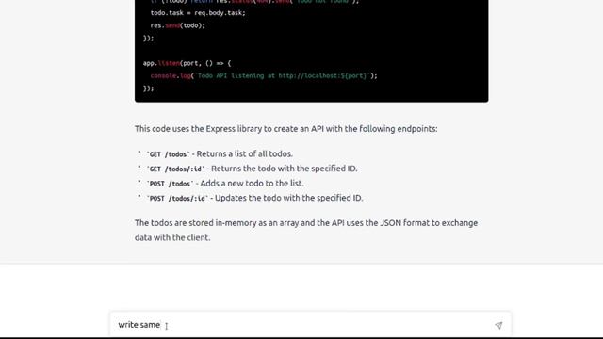Image resolution: width=603 pixels, height=339 pixels.
Task: Click the console.log 'Todo API listening' line
Action: point(264,75)
